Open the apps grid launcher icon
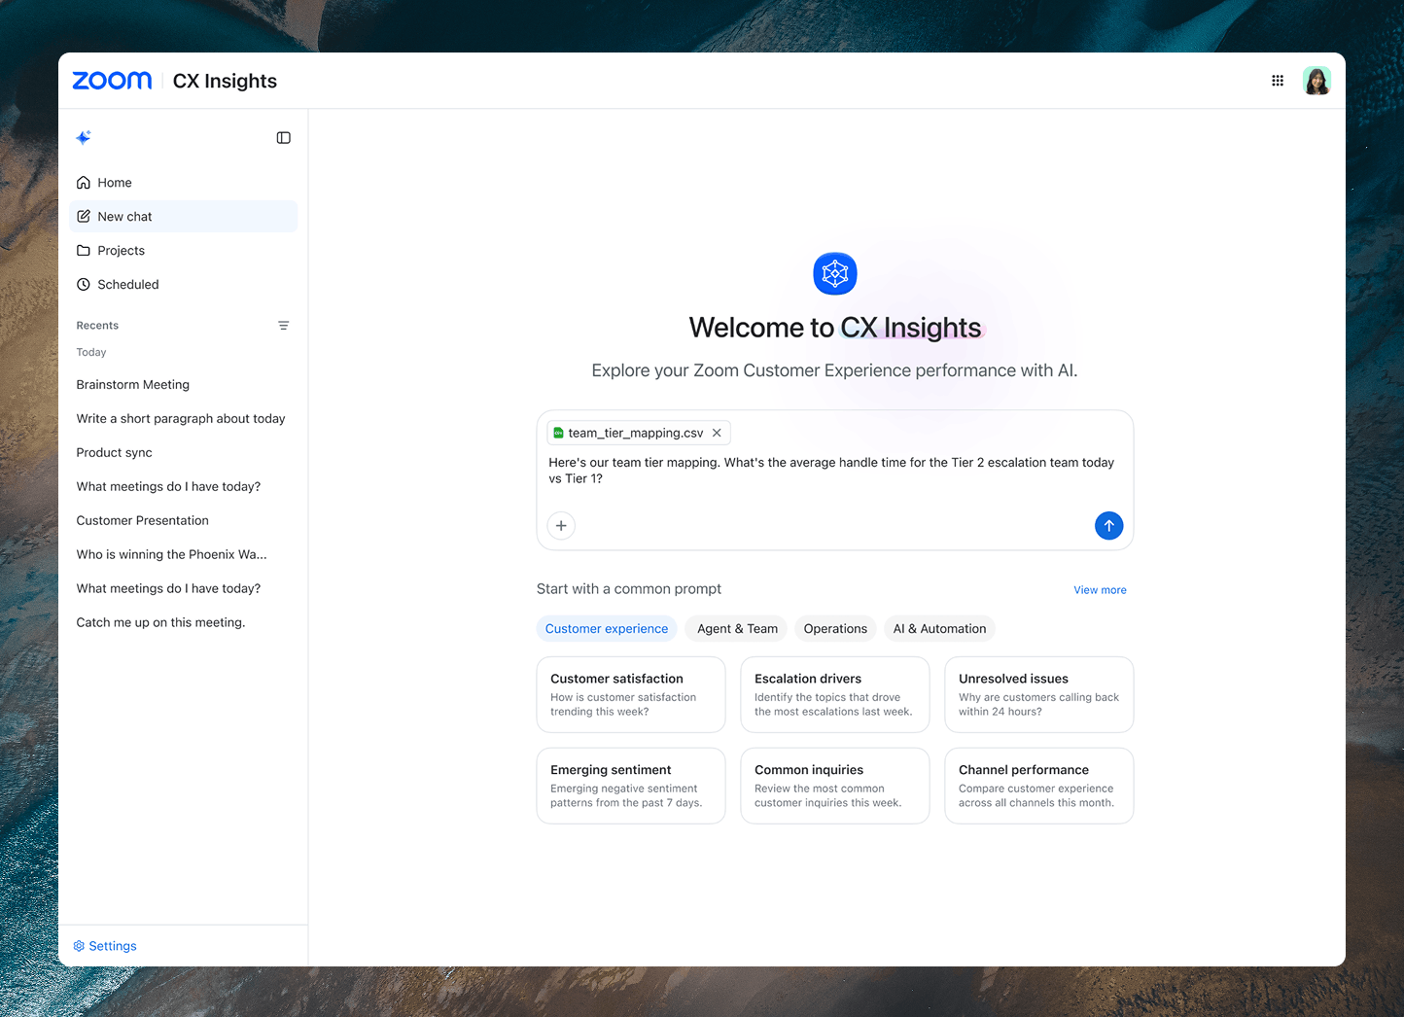The width and height of the screenshot is (1404, 1017). pos(1278,81)
